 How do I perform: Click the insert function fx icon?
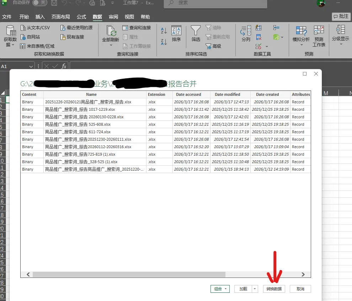pos(64,66)
